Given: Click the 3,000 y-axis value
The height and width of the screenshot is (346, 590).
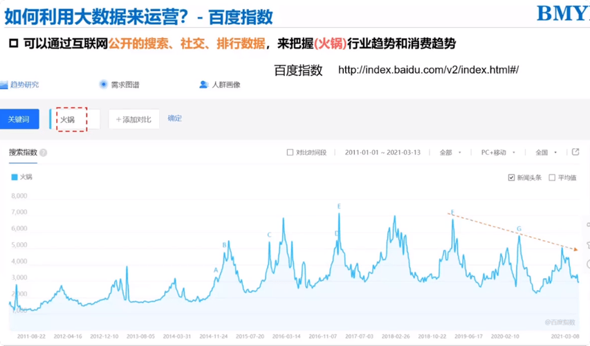Looking at the screenshot, I should [x=19, y=277].
